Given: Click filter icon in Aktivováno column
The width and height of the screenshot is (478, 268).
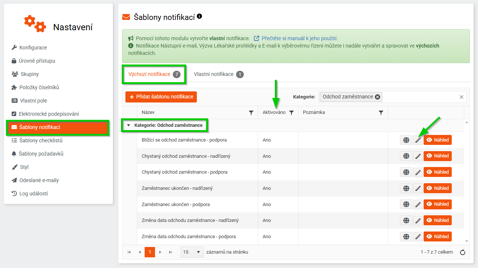Looking at the screenshot, I should [x=291, y=113].
